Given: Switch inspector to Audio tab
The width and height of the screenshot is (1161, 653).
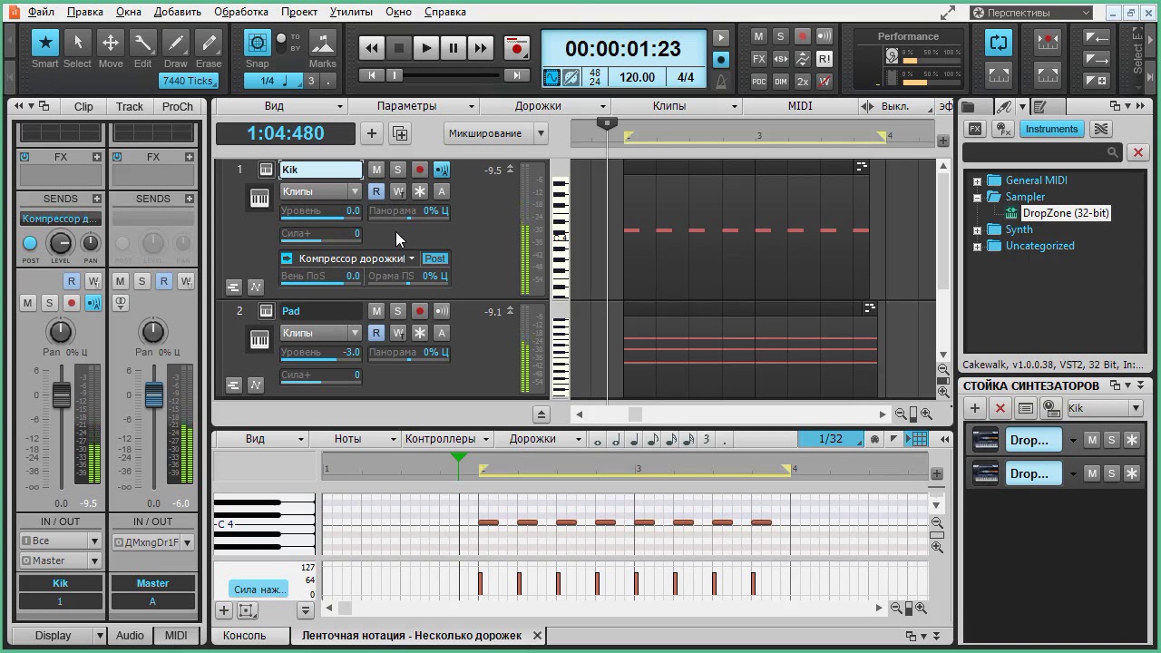Looking at the screenshot, I should pos(130,636).
